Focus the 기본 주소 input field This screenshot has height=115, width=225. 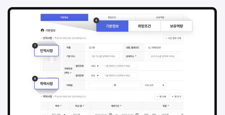pyautogui.click(x=104, y=56)
